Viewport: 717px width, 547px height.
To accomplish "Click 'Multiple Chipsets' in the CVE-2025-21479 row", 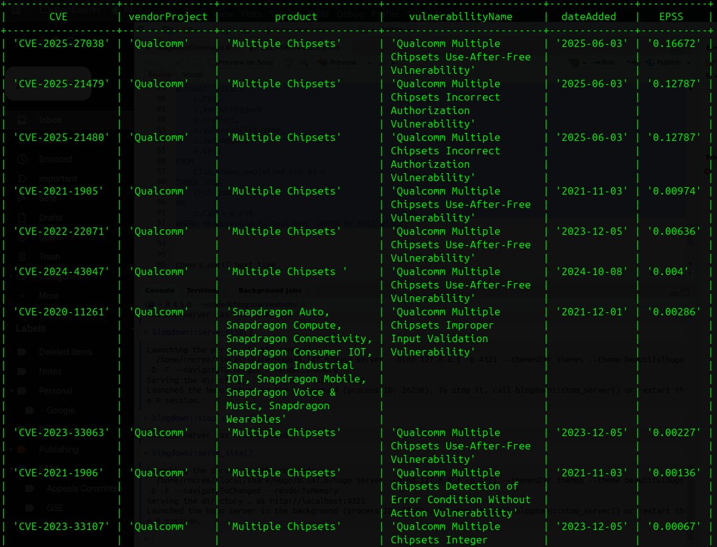I will (284, 84).
